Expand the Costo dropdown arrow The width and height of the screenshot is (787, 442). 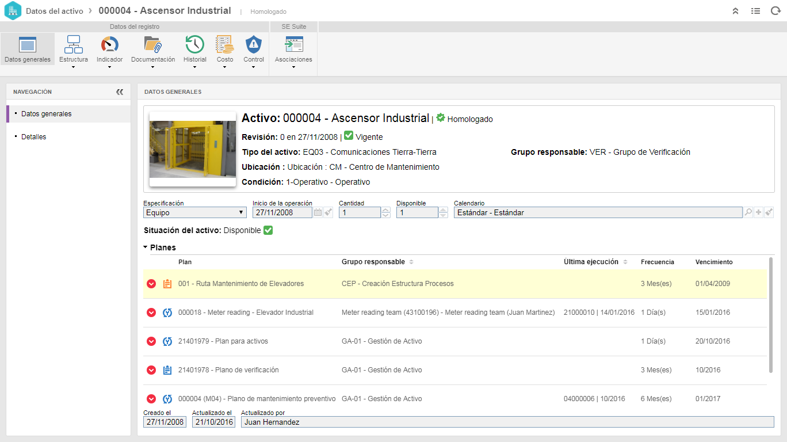click(224, 67)
